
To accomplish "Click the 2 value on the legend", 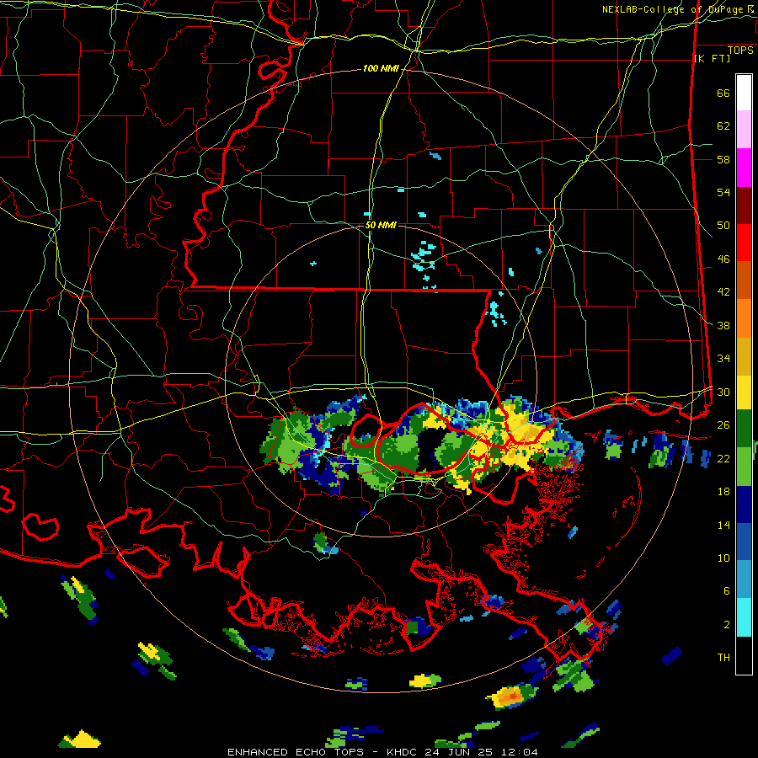I will point(727,625).
